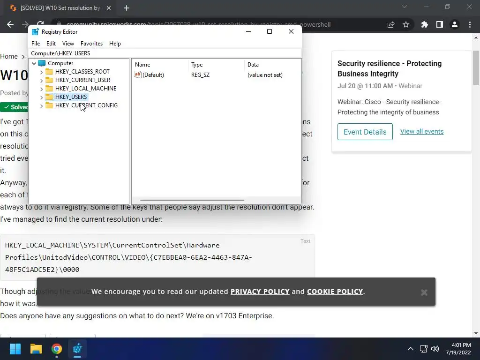This screenshot has width=480, height=360.
Task: Open the Windows Start menu
Action: [15, 349]
